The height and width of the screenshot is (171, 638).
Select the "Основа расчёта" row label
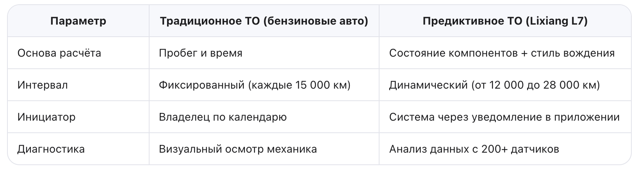coord(59,53)
